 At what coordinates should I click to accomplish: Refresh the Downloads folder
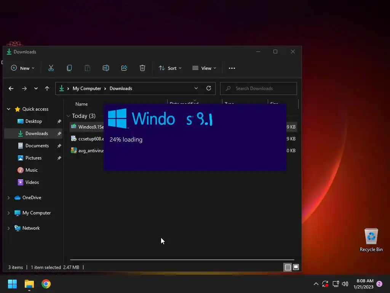pos(209,88)
